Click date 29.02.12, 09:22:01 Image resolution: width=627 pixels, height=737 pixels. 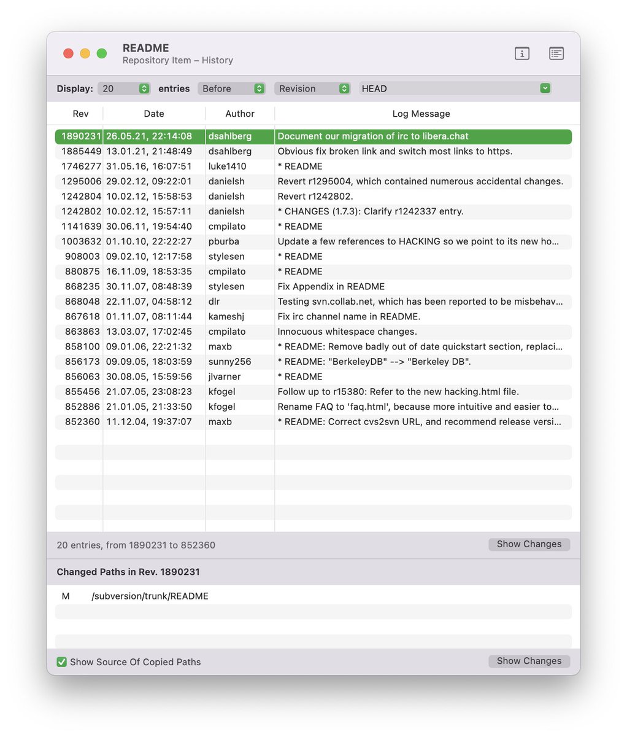149,181
